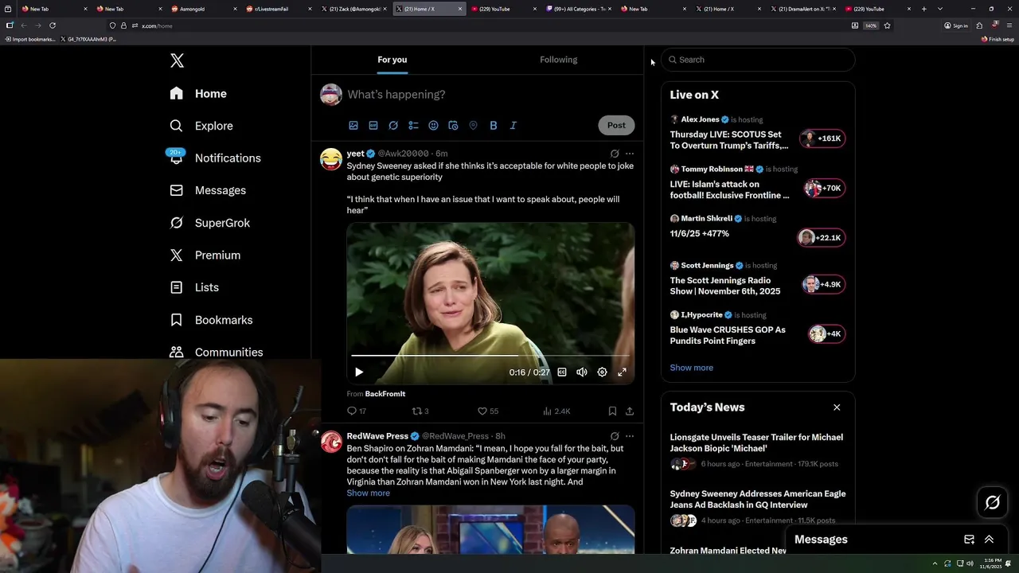This screenshot has width=1019, height=573.
Task: Repost yeet's post
Action: coord(420,411)
